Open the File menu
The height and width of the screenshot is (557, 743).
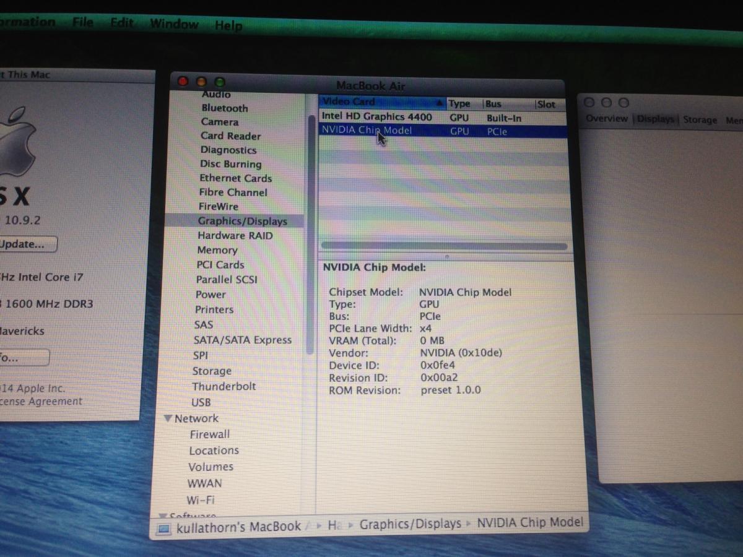(x=82, y=22)
